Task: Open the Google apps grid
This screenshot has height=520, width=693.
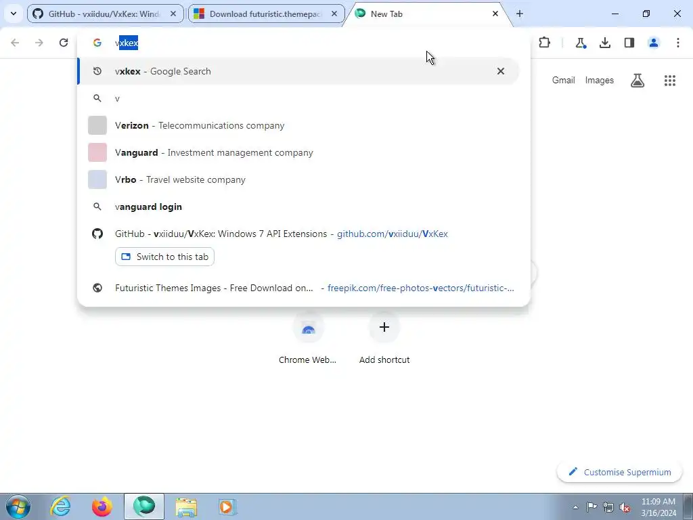Action: (x=670, y=81)
